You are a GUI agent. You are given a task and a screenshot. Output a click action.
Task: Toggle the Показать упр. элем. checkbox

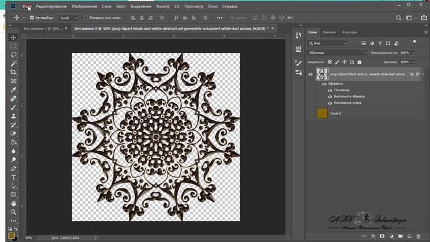(x=86, y=17)
